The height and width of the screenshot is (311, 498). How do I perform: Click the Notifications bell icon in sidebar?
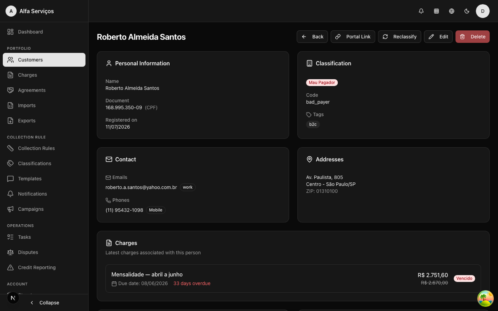(11, 194)
